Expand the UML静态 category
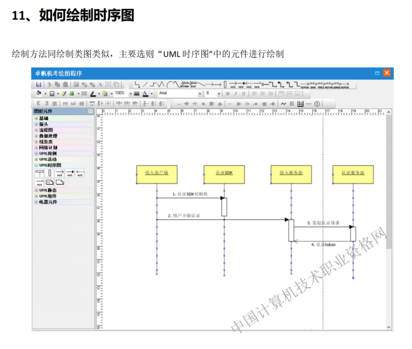 tap(37, 190)
